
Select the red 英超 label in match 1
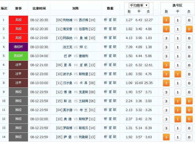coord(18,20)
